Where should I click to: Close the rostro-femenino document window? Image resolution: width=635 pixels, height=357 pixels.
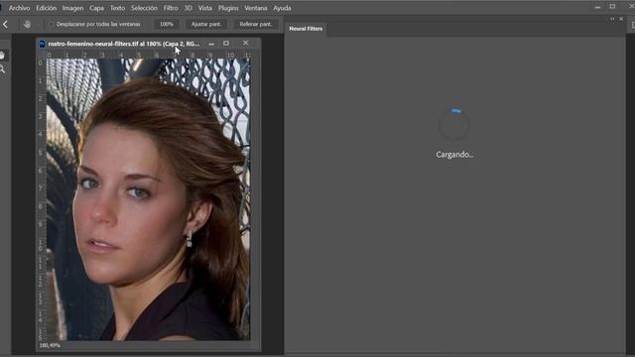[x=245, y=44]
